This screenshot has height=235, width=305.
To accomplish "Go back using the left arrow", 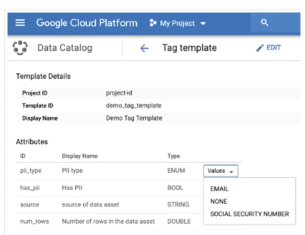I will pyautogui.click(x=144, y=48).
